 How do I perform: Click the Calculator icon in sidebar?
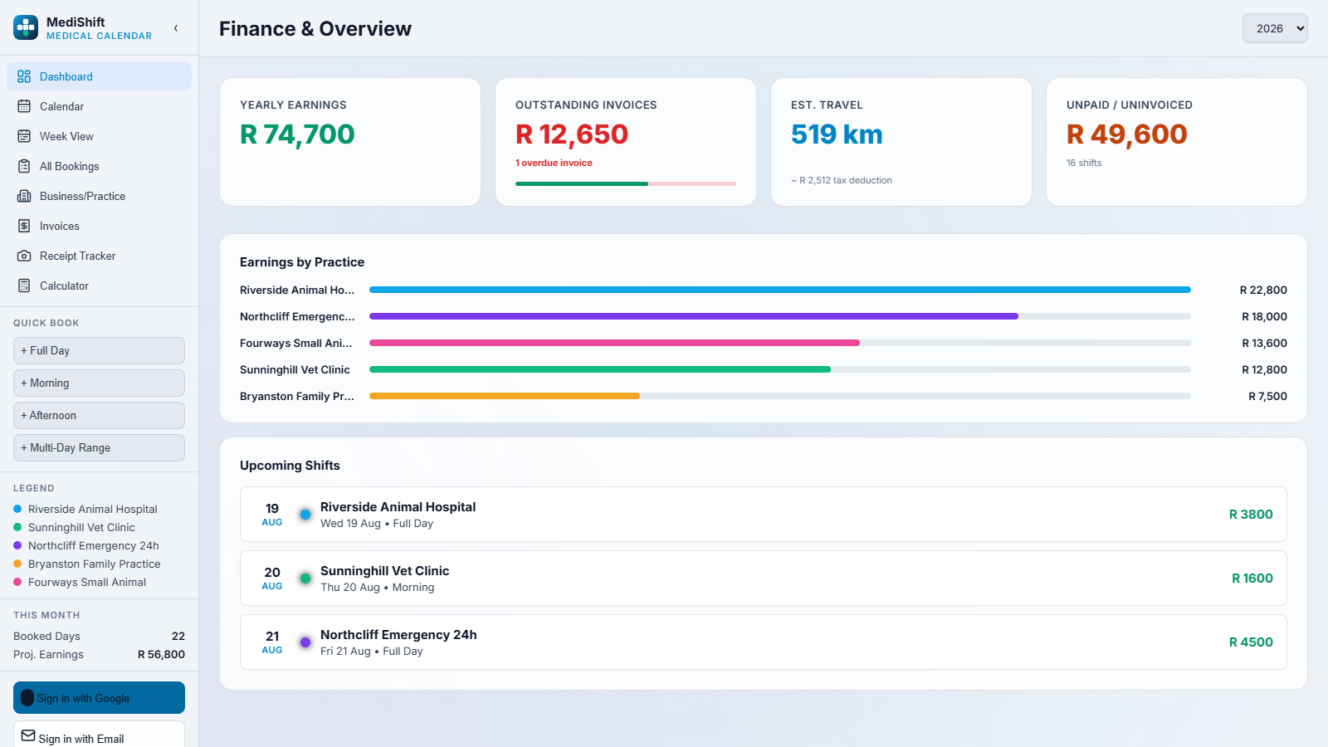24,286
